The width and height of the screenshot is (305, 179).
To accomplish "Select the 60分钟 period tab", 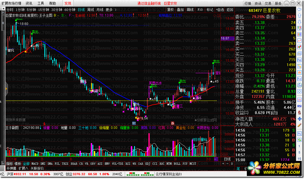I will pyautogui.click(x=70, y=10).
